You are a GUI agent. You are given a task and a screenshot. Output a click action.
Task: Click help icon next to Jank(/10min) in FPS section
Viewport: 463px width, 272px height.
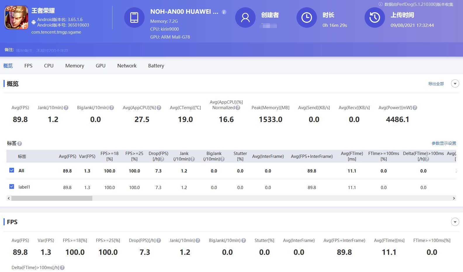pos(198,240)
